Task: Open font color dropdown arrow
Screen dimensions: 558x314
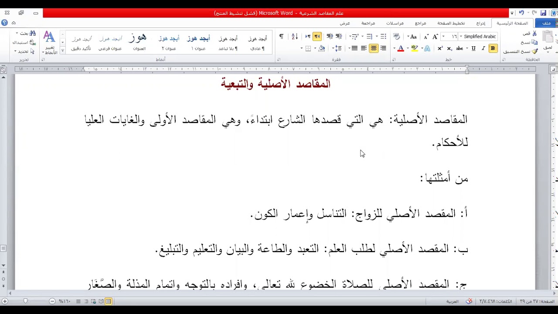Action: click(x=395, y=48)
